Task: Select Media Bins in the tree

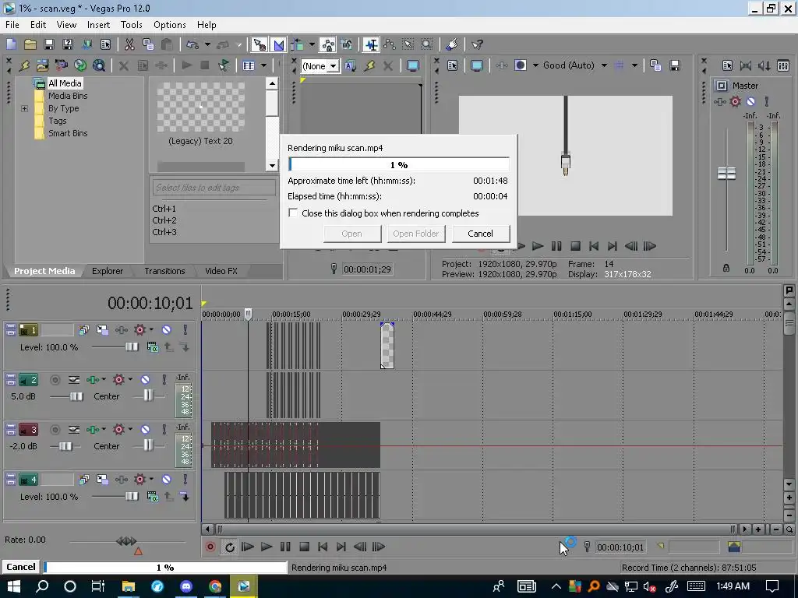Action: (68, 96)
